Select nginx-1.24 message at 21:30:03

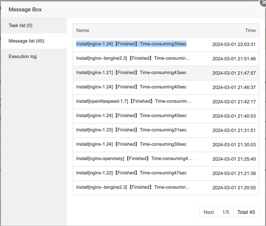point(131,145)
